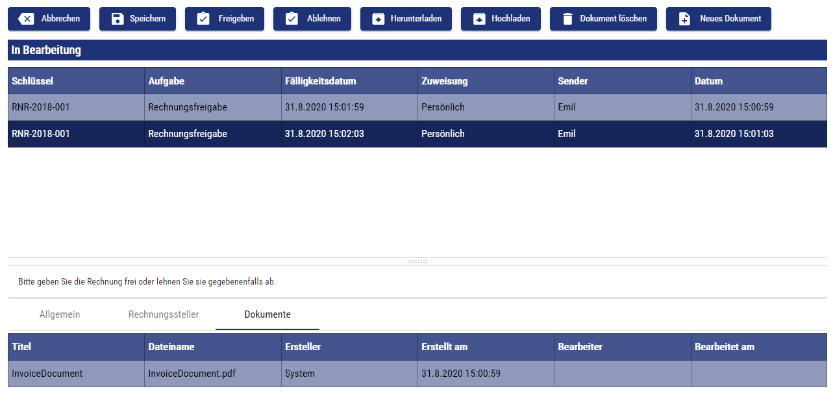Click the Zuweisung column header

point(445,81)
